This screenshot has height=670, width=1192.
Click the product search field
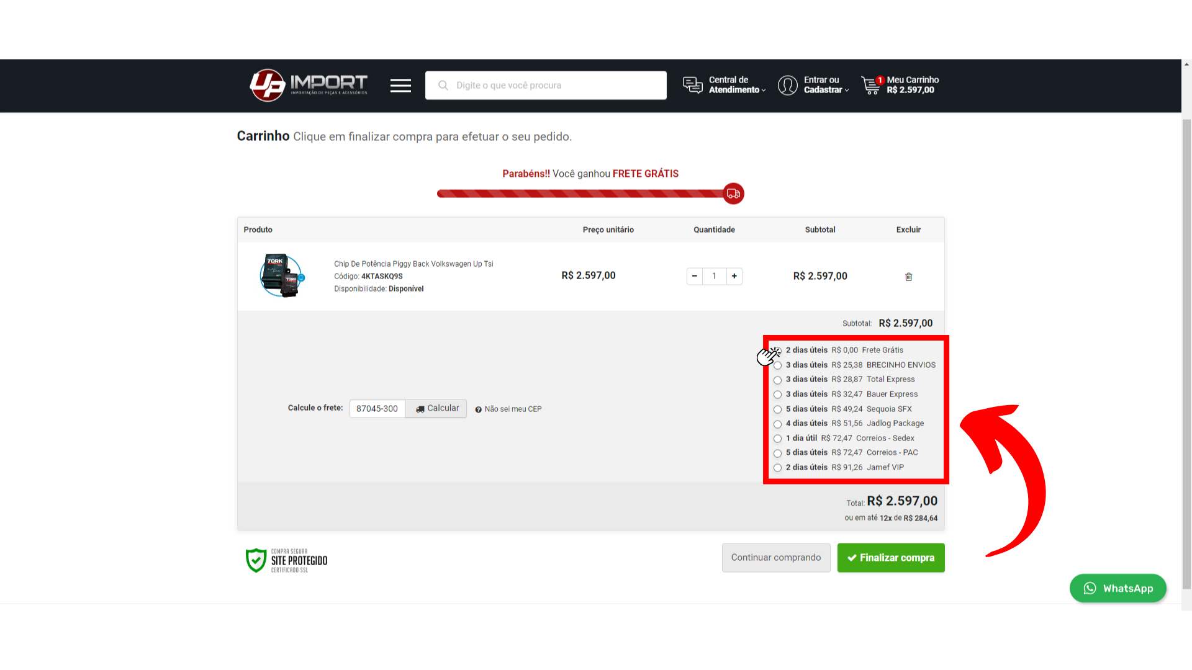coord(546,85)
